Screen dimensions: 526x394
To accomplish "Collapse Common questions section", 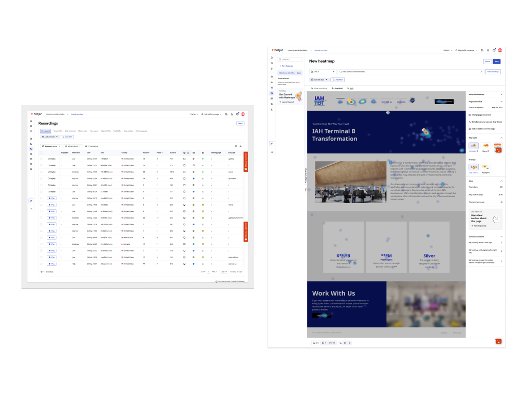I will pyautogui.click(x=501, y=237).
